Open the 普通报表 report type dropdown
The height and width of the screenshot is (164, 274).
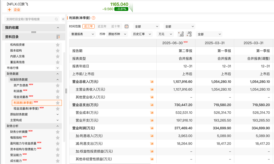pyautogui.click(x=82, y=34)
